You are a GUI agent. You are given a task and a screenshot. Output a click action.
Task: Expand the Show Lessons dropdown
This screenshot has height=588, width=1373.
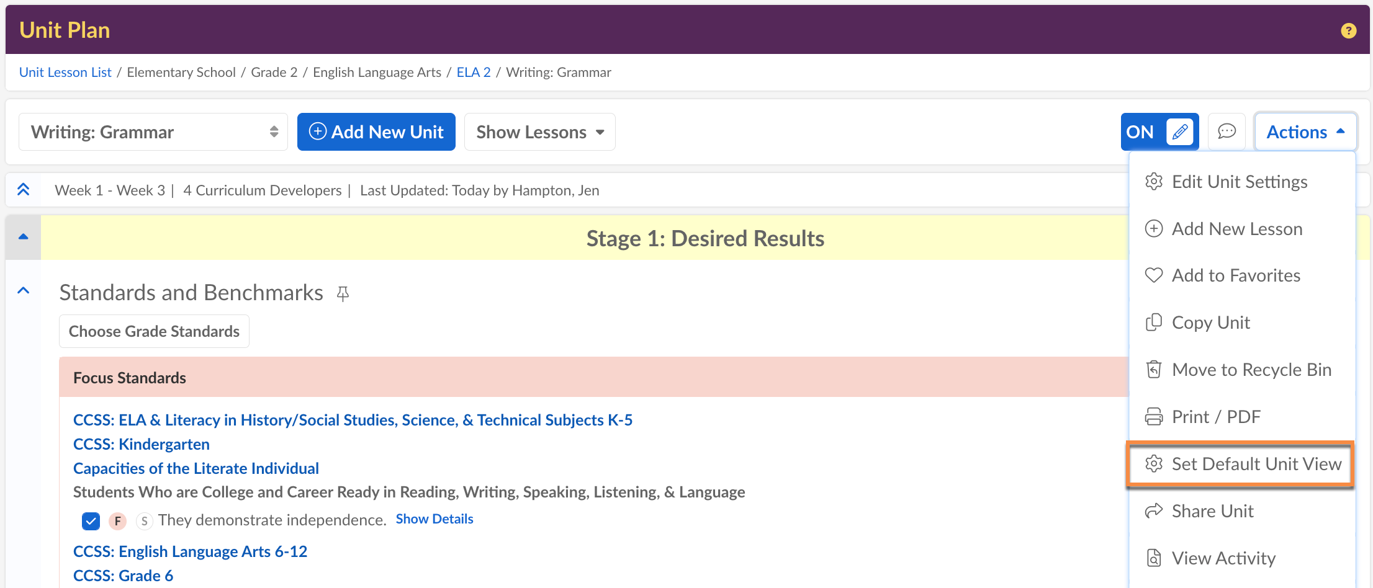click(x=539, y=131)
